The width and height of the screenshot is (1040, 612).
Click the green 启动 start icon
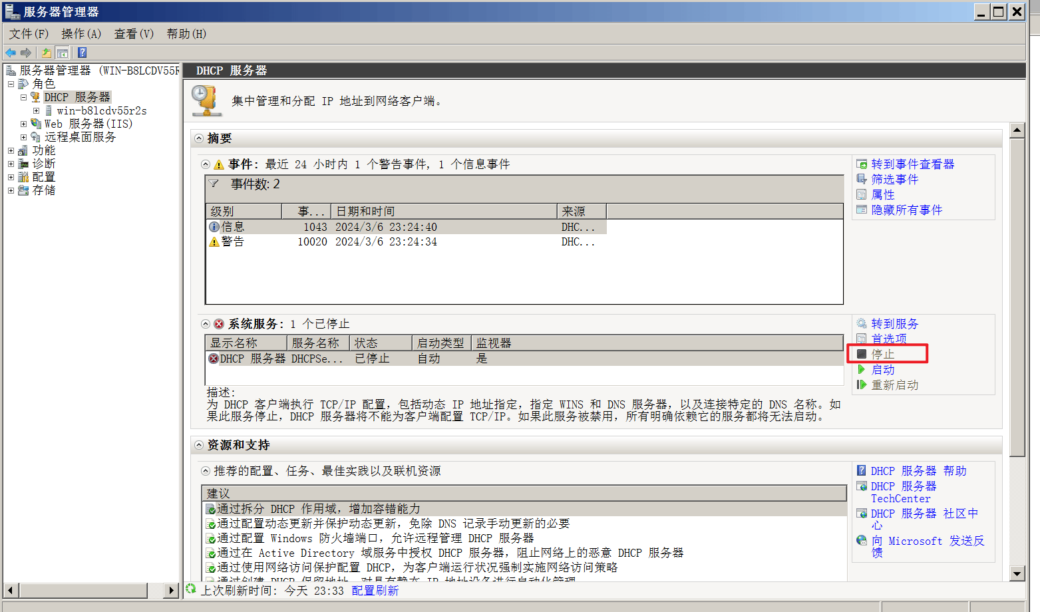coord(862,370)
